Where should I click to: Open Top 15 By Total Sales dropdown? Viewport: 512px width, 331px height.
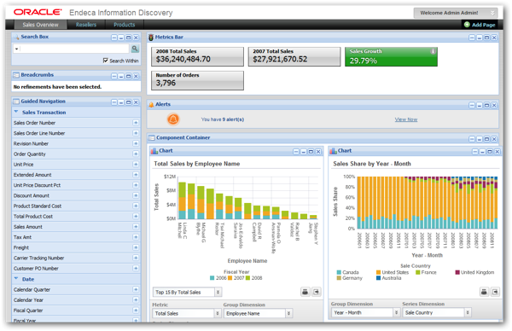point(188,292)
